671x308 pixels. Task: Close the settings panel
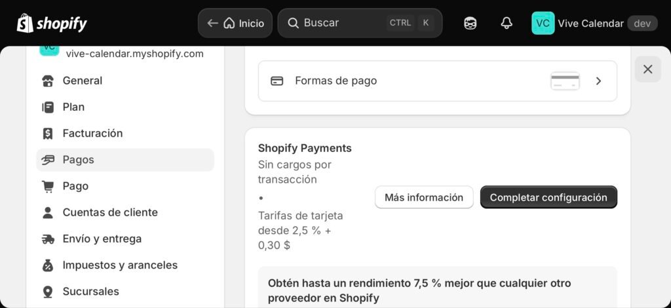(648, 69)
